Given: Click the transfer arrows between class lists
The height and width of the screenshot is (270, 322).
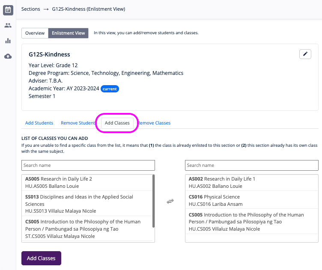Looking at the screenshot, I should (x=170, y=201).
